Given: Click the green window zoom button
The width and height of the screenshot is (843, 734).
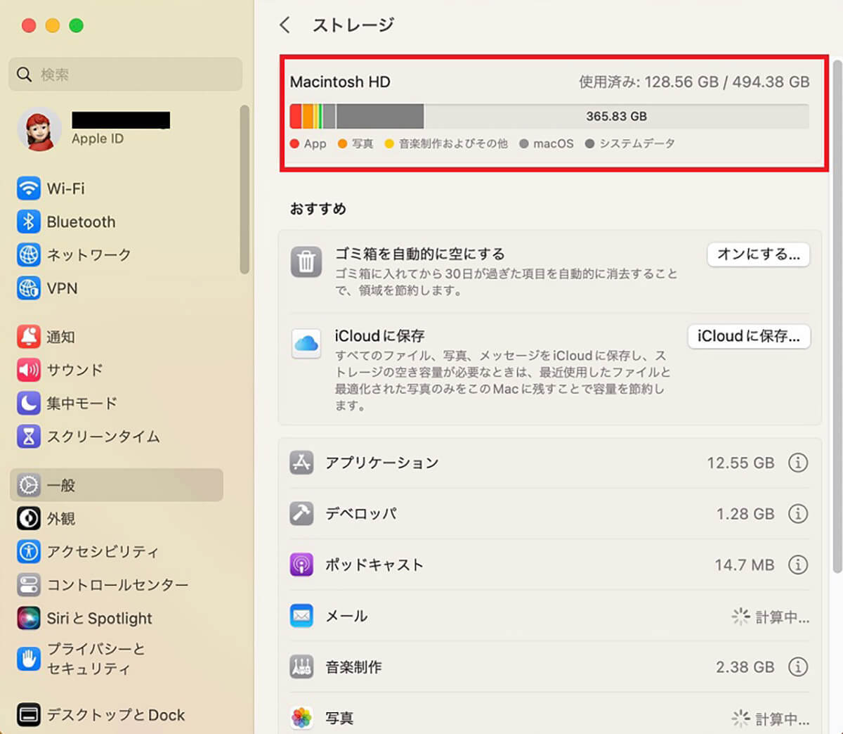Looking at the screenshot, I should 76,26.
